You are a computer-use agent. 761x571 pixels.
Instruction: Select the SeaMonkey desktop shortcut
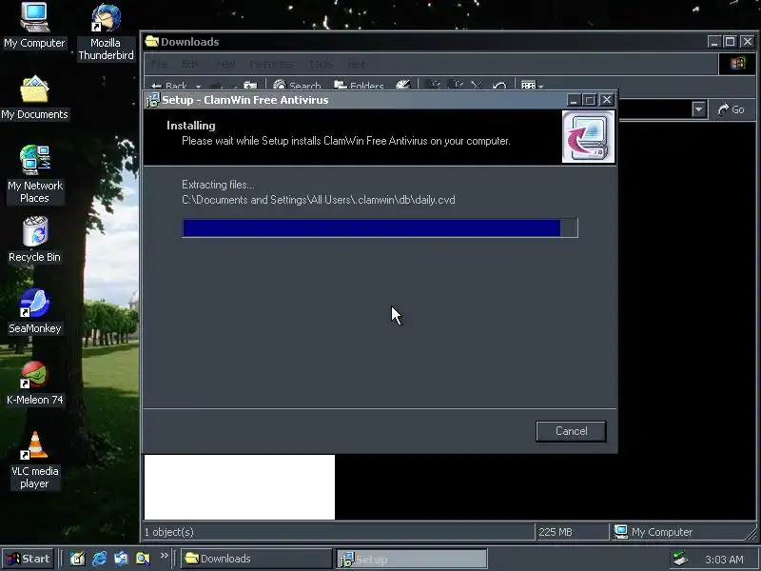34,311
